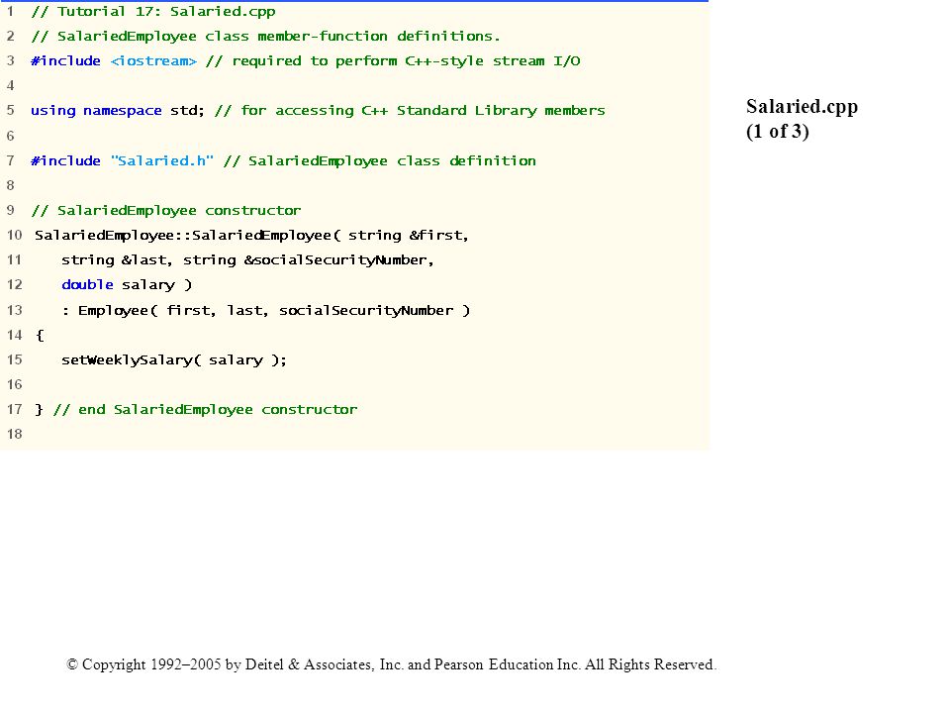
Task: Click the "Salaried.h" include string
Action: tap(162, 160)
